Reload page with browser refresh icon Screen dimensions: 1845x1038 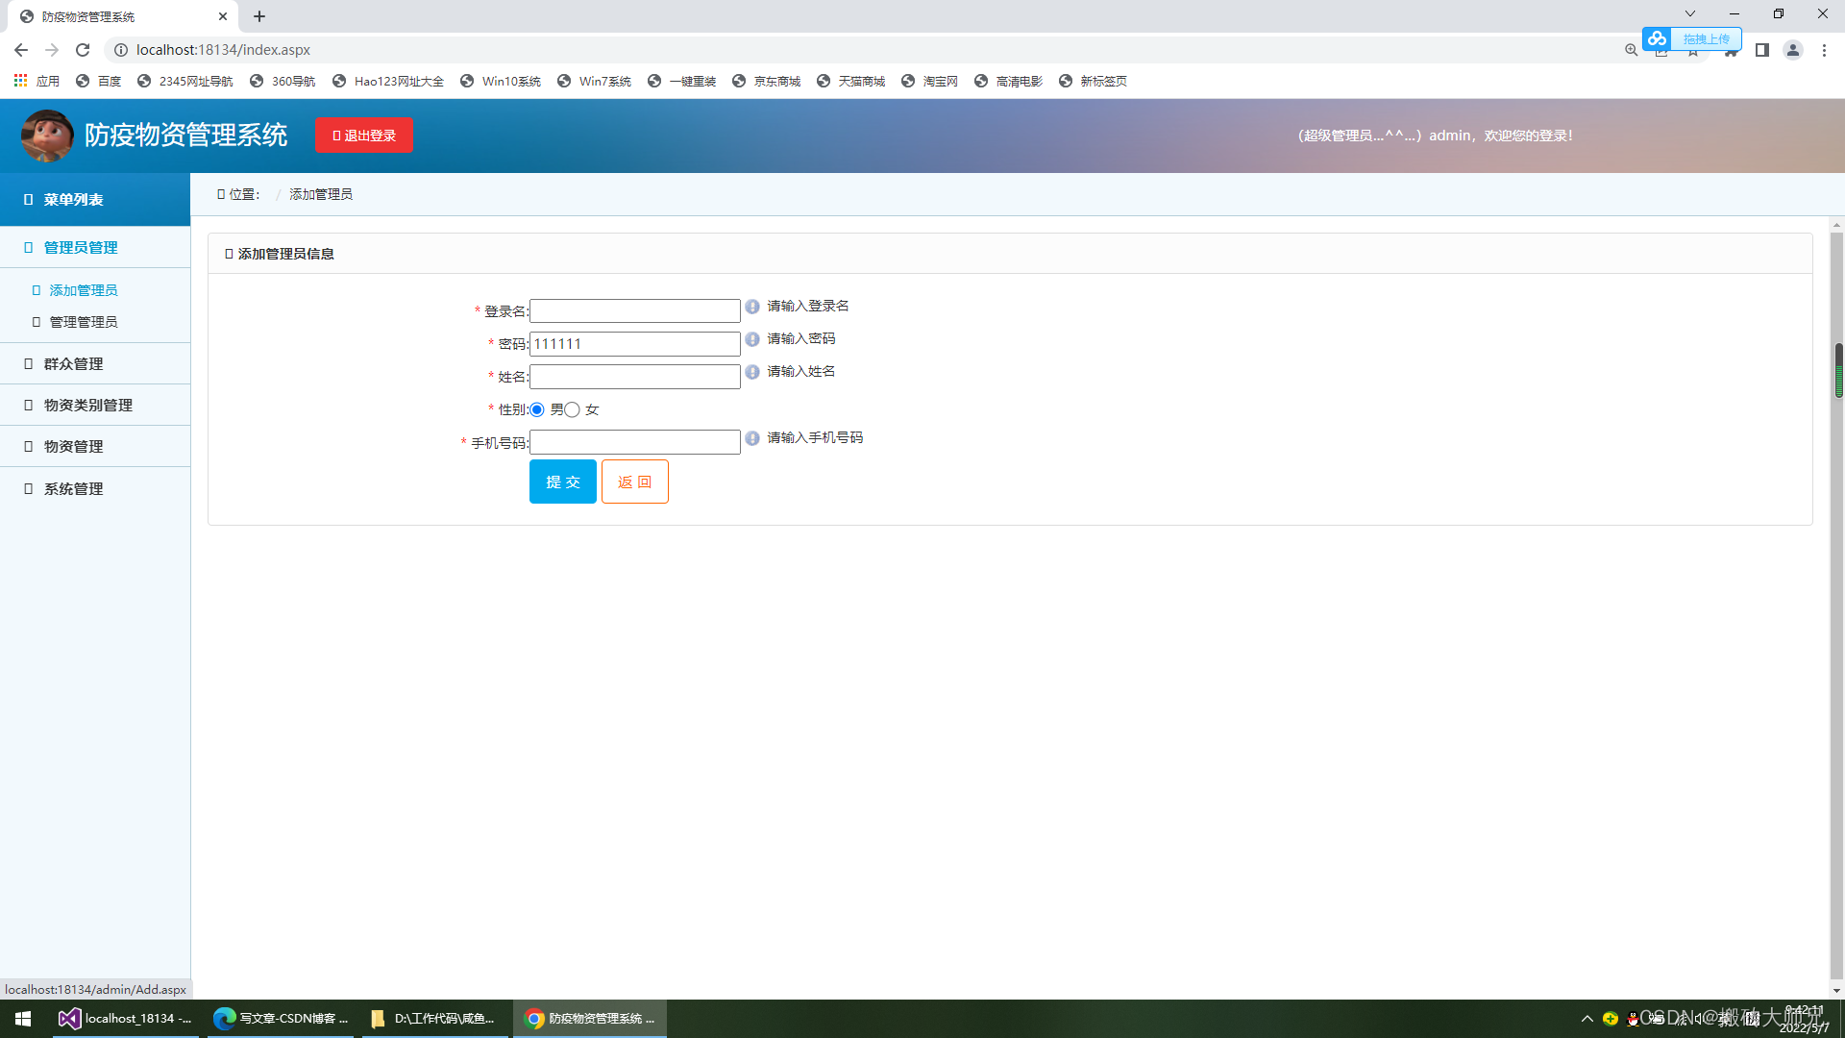83,50
